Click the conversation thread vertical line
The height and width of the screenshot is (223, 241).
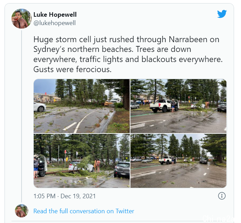22,116
